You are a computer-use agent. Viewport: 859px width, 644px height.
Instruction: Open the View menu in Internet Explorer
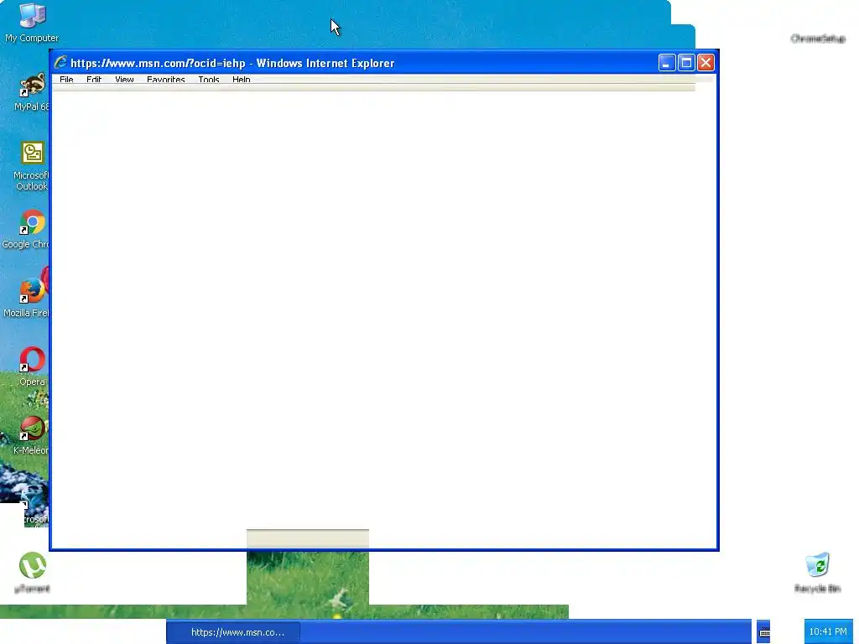click(124, 80)
